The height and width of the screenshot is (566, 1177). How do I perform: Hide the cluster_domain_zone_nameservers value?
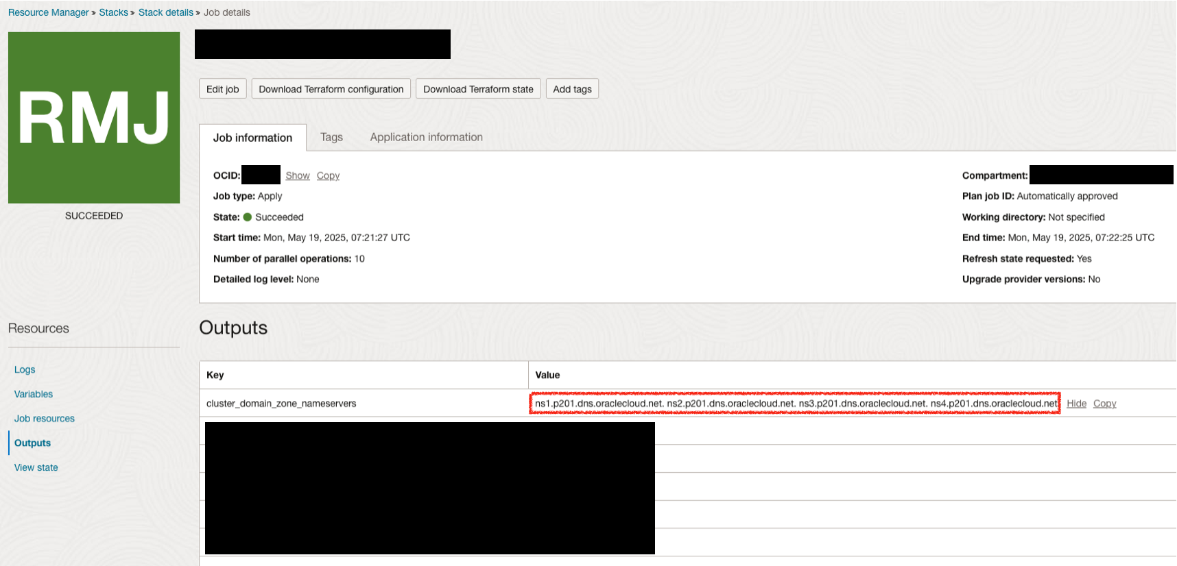click(x=1076, y=404)
